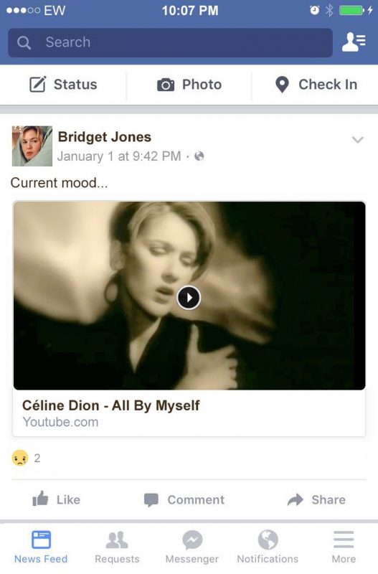Open the More menu tab
378x574 pixels.
[x=344, y=547]
